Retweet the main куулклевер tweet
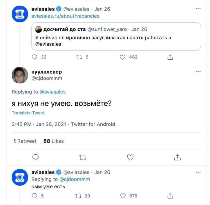 [x=83, y=157]
